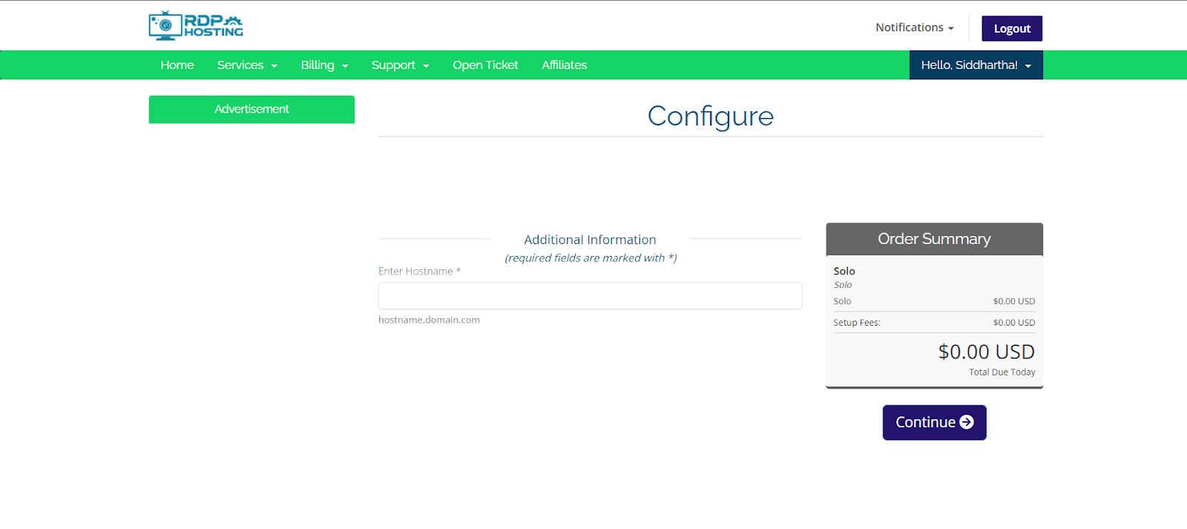Open the Notifications dropdown
This screenshot has height=529, width=1187.
914,27
